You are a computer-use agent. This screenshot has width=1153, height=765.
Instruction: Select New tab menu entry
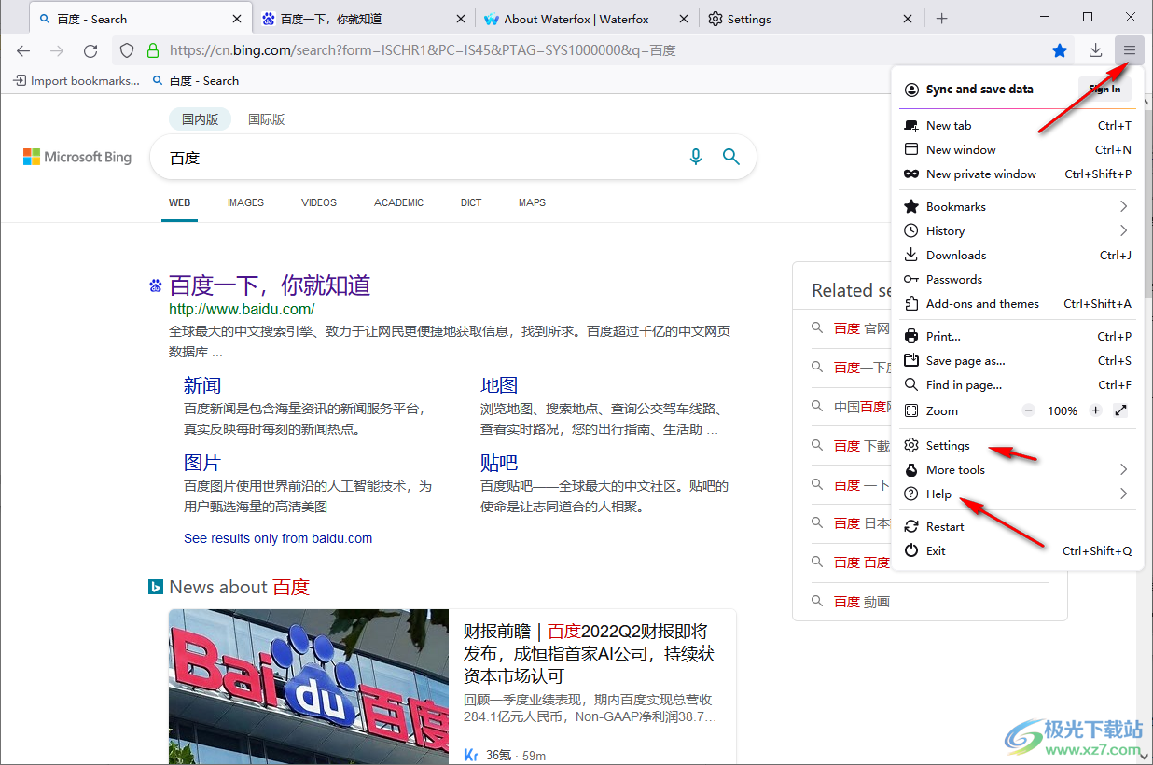[x=1017, y=125]
